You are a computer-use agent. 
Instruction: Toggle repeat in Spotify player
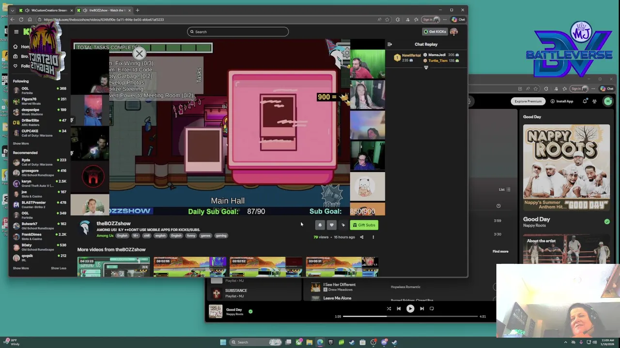[432, 309]
